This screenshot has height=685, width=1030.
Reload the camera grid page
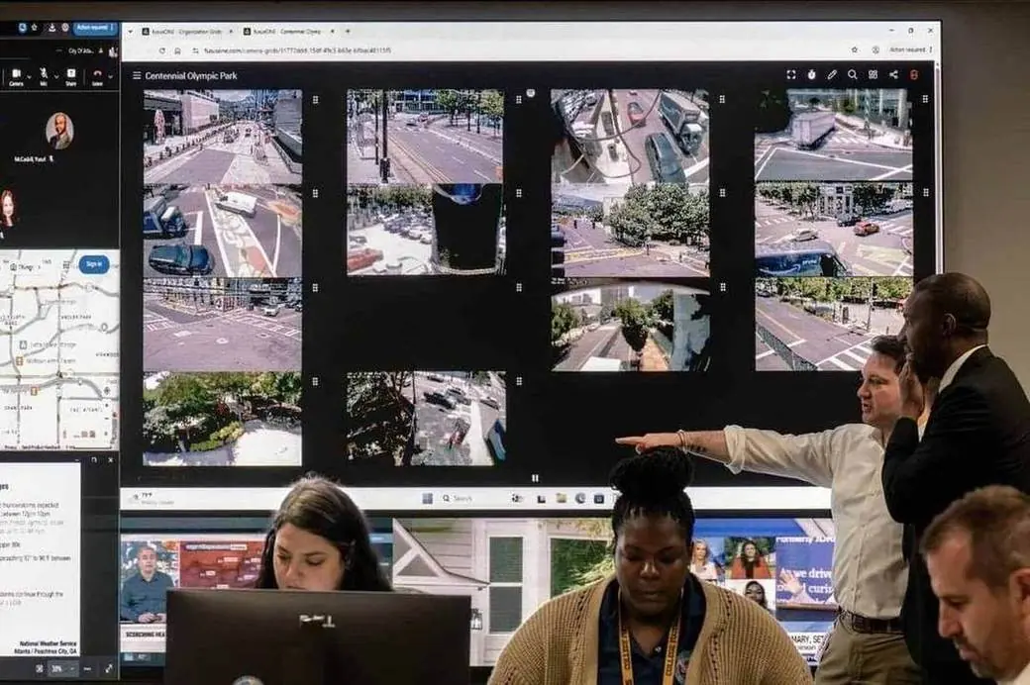pos(161,50)
